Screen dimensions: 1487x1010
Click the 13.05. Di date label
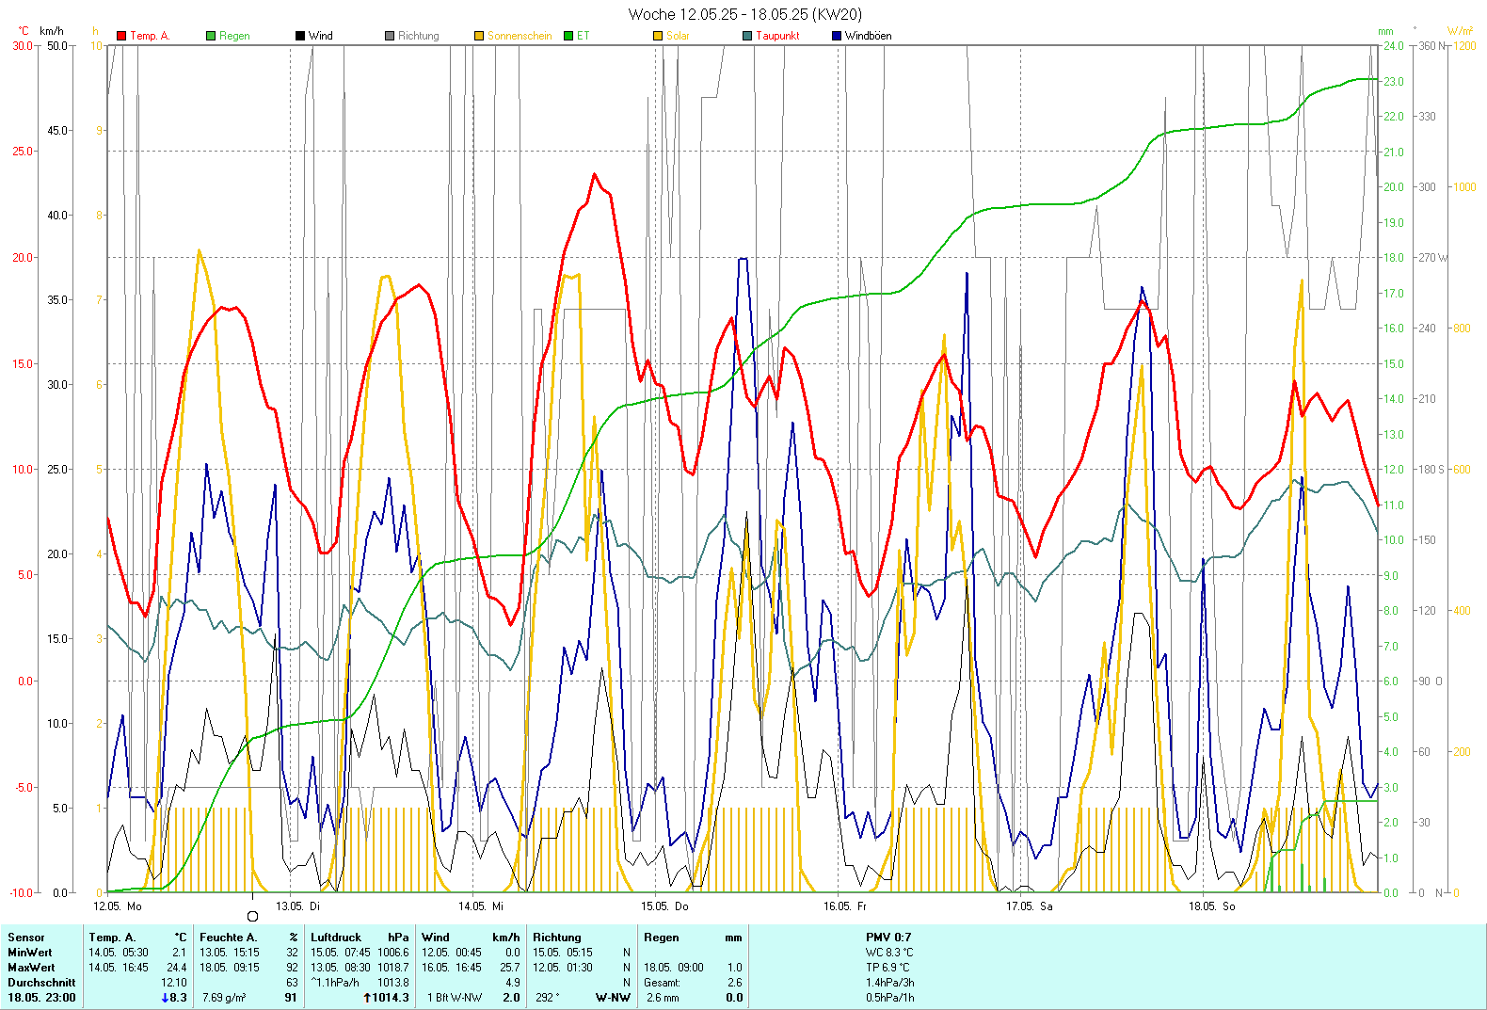pyautogui.click(x=297, y=906)
